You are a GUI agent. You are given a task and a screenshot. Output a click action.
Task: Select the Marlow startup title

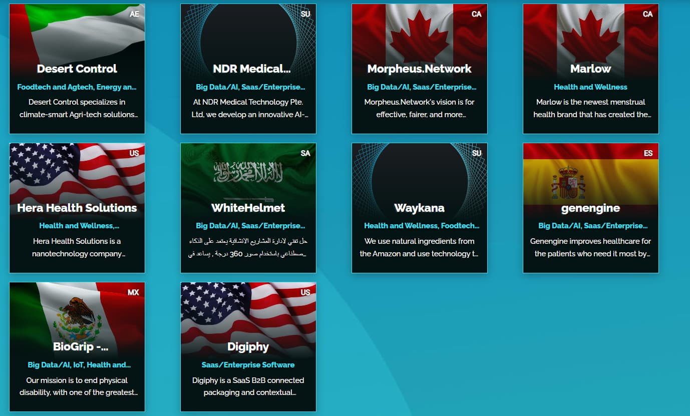[591, 69]
